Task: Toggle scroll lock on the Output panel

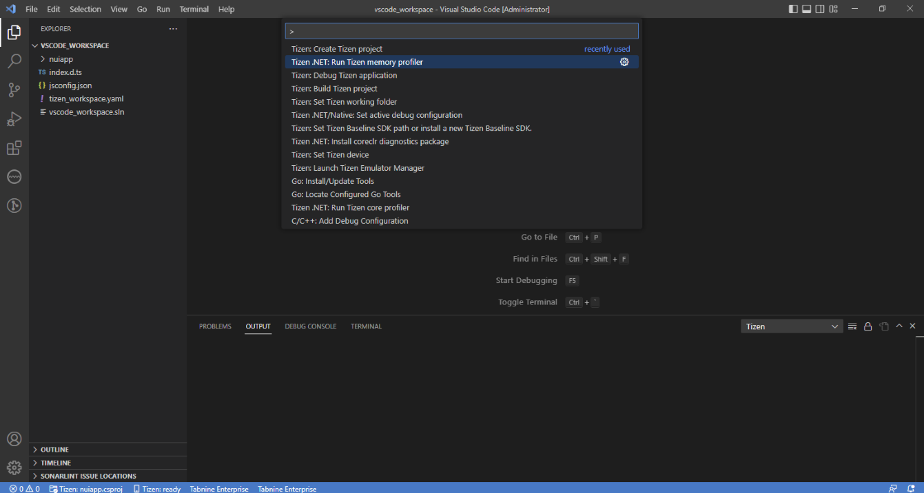Action: click(867, 326)
